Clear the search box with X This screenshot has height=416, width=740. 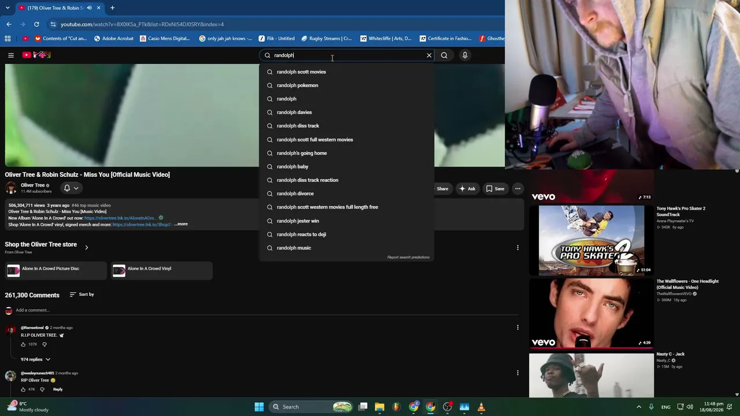(x=429, y=55)
